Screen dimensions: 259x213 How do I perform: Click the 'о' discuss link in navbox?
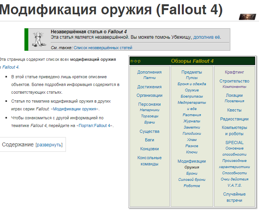(x=135, y=61)
